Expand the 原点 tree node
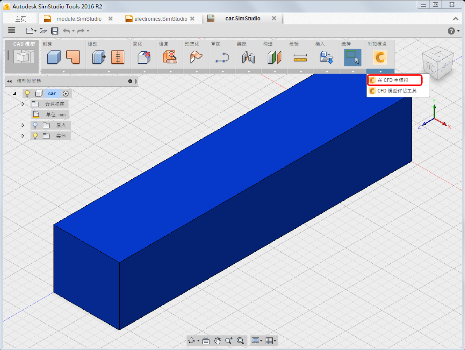This screenshot has width=465, height=350. (23, 125)
